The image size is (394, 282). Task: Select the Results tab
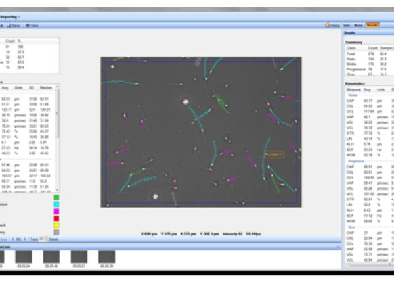[372, 25]
